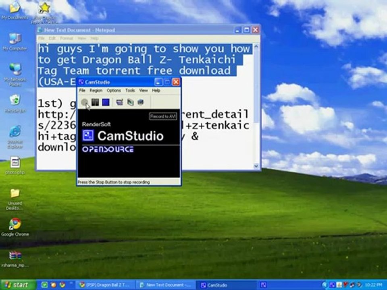The height and width of the screenshot is (290, 387).
Task: Click the 'Record to AVI' label in CamStudio
Action: click(x=163, y=116)
